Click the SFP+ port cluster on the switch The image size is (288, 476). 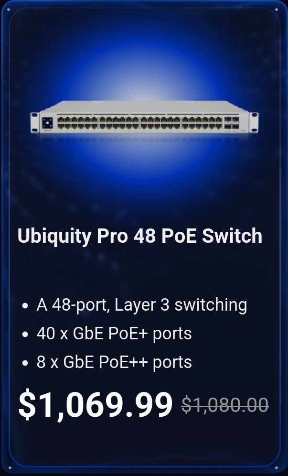tap(232, 123)
